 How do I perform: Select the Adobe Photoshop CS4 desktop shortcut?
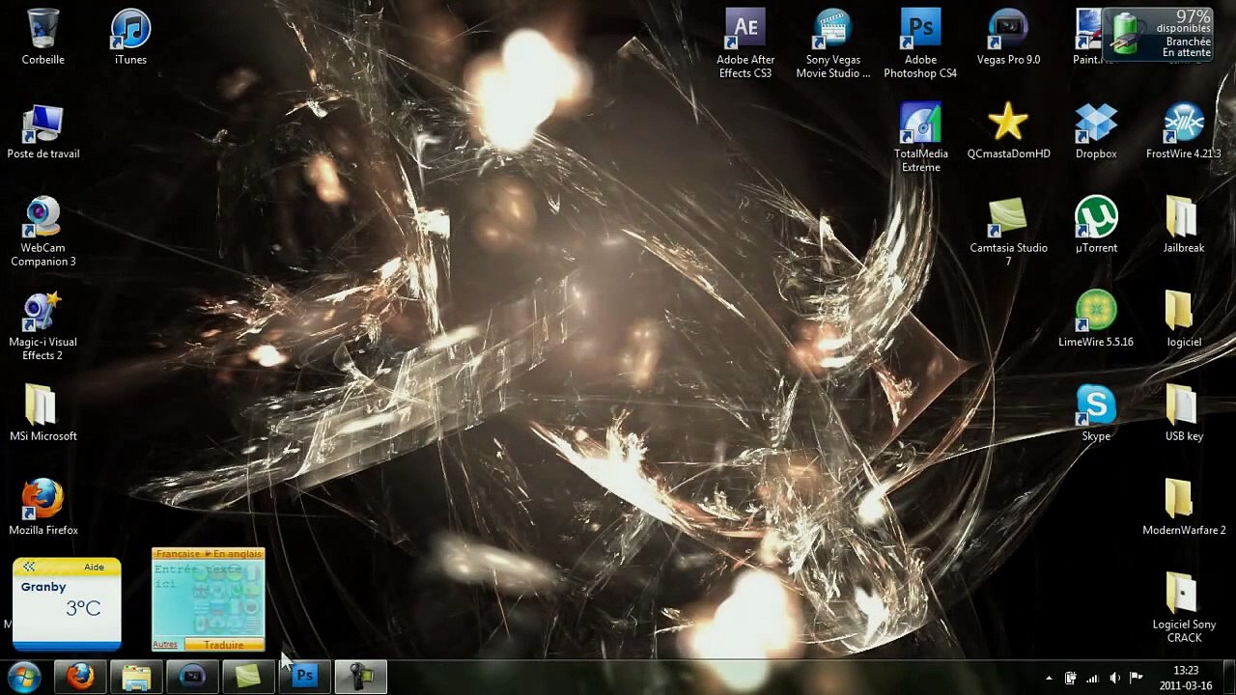[920, 43]
